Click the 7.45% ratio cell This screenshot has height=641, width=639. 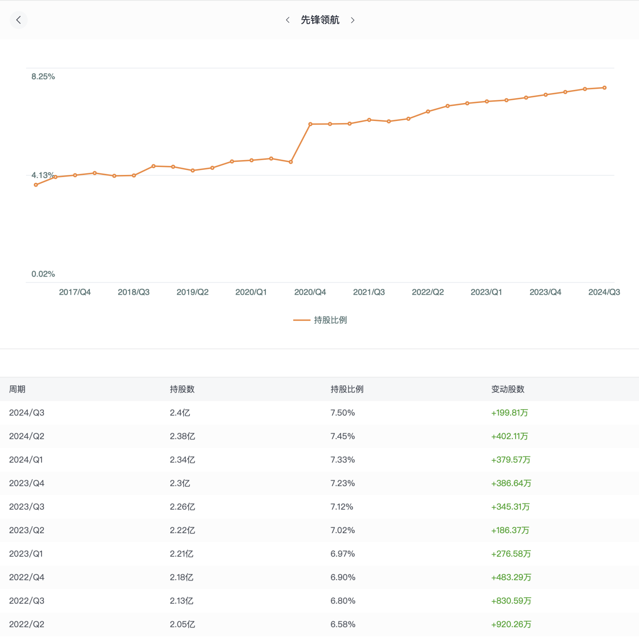coord(343,436)
